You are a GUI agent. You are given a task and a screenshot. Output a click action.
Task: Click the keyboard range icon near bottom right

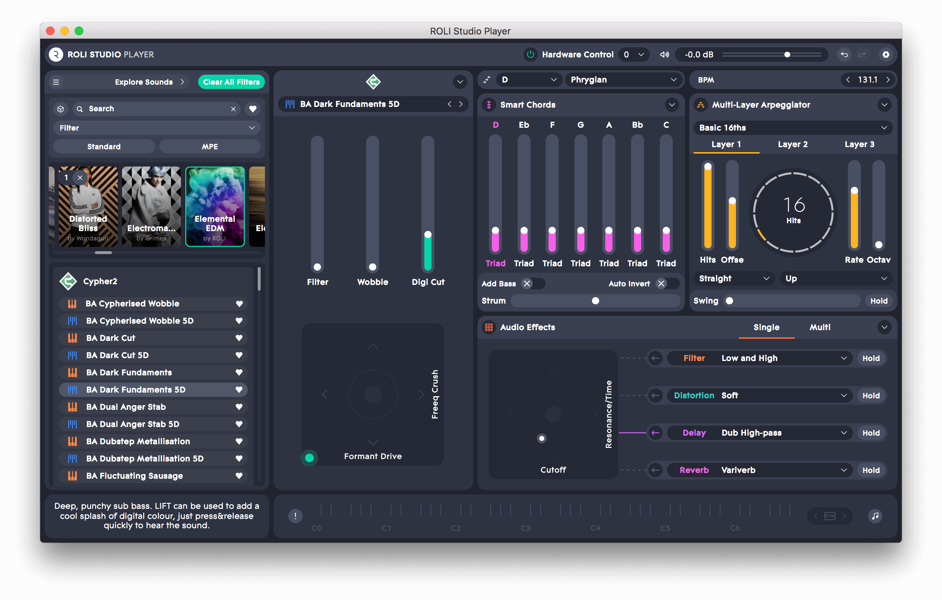click(830, 516)
